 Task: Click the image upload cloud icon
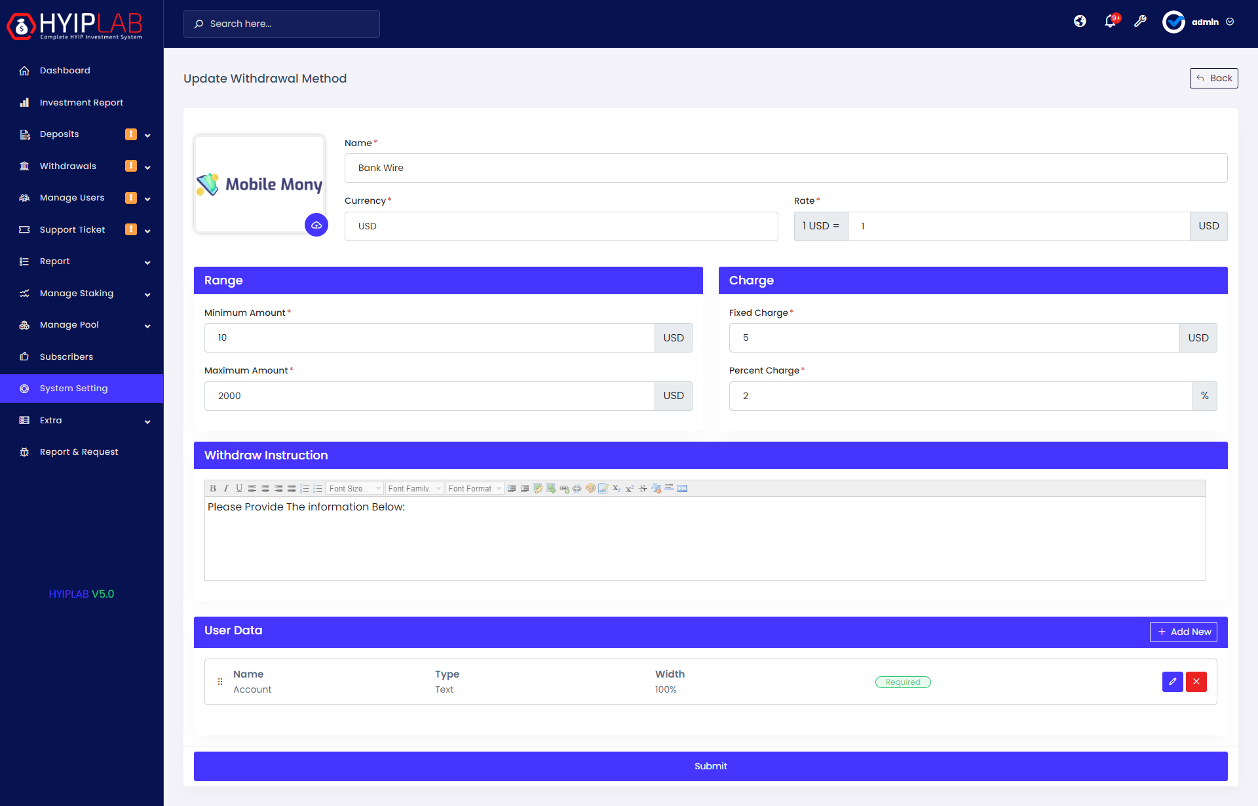click(316, 225)
